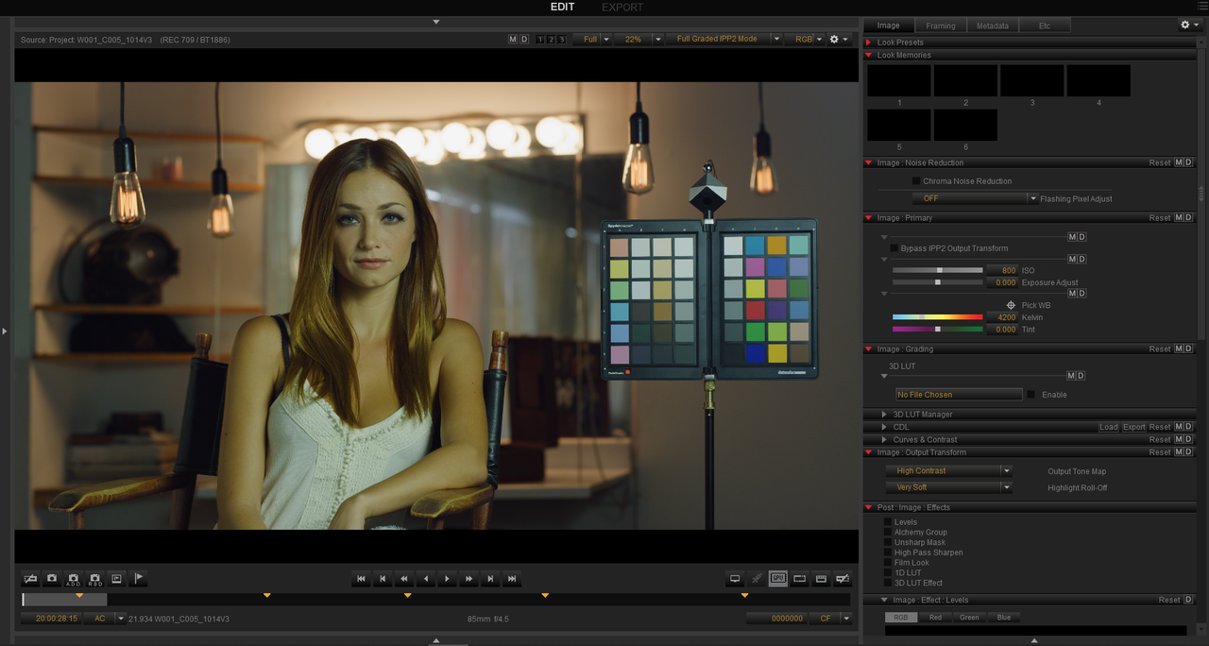The width and height of the screenshot is (1209, 646).
Task: Click the play reverse button
Action: tap(426, 579)
